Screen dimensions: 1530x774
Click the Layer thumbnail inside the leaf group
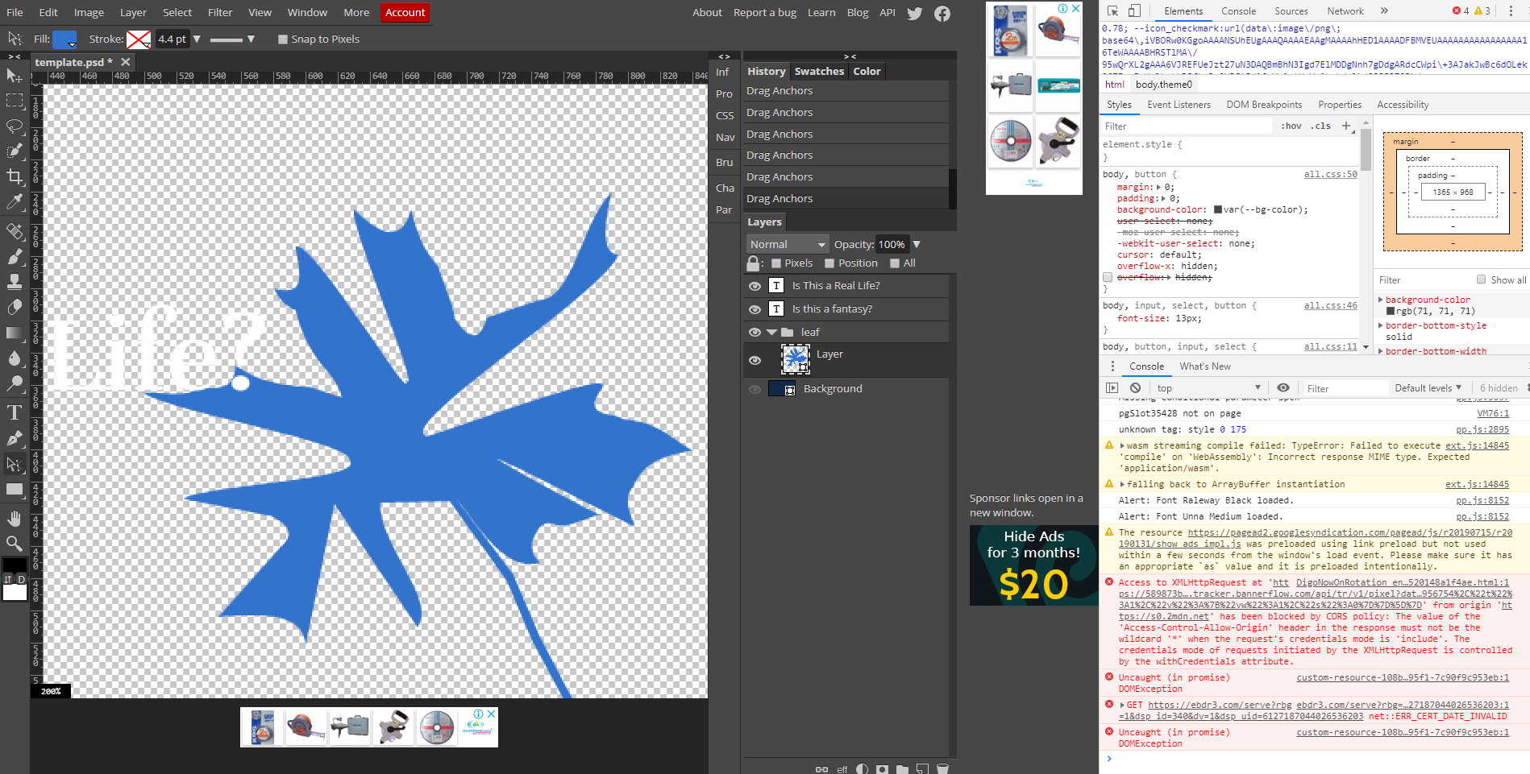click(796, 360)
